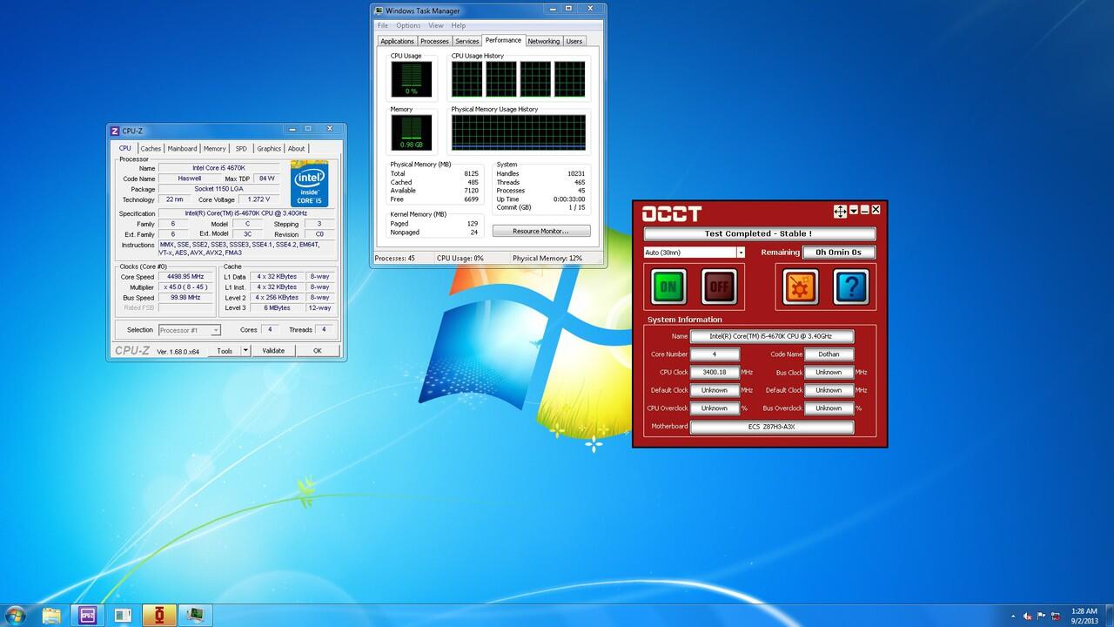The height and width of the screenshot is (627, 1114).
Task: Click OK to close CPU-Z
Action: pos(318,351)
